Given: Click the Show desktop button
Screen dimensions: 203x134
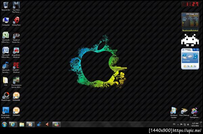Looking at the screenshot, I should (201, 125).
